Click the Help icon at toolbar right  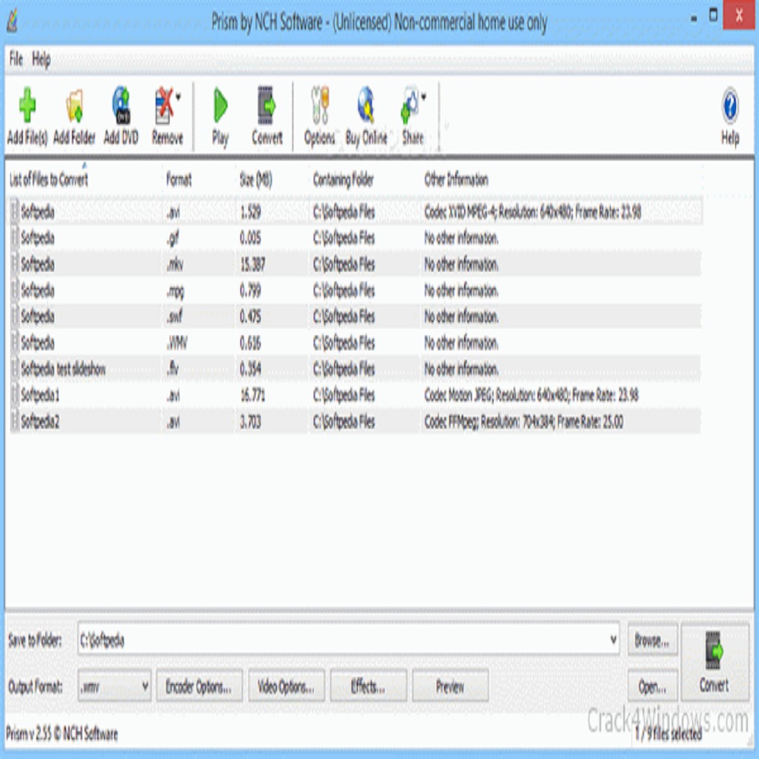pyautogui.click(x=730, y=116)
